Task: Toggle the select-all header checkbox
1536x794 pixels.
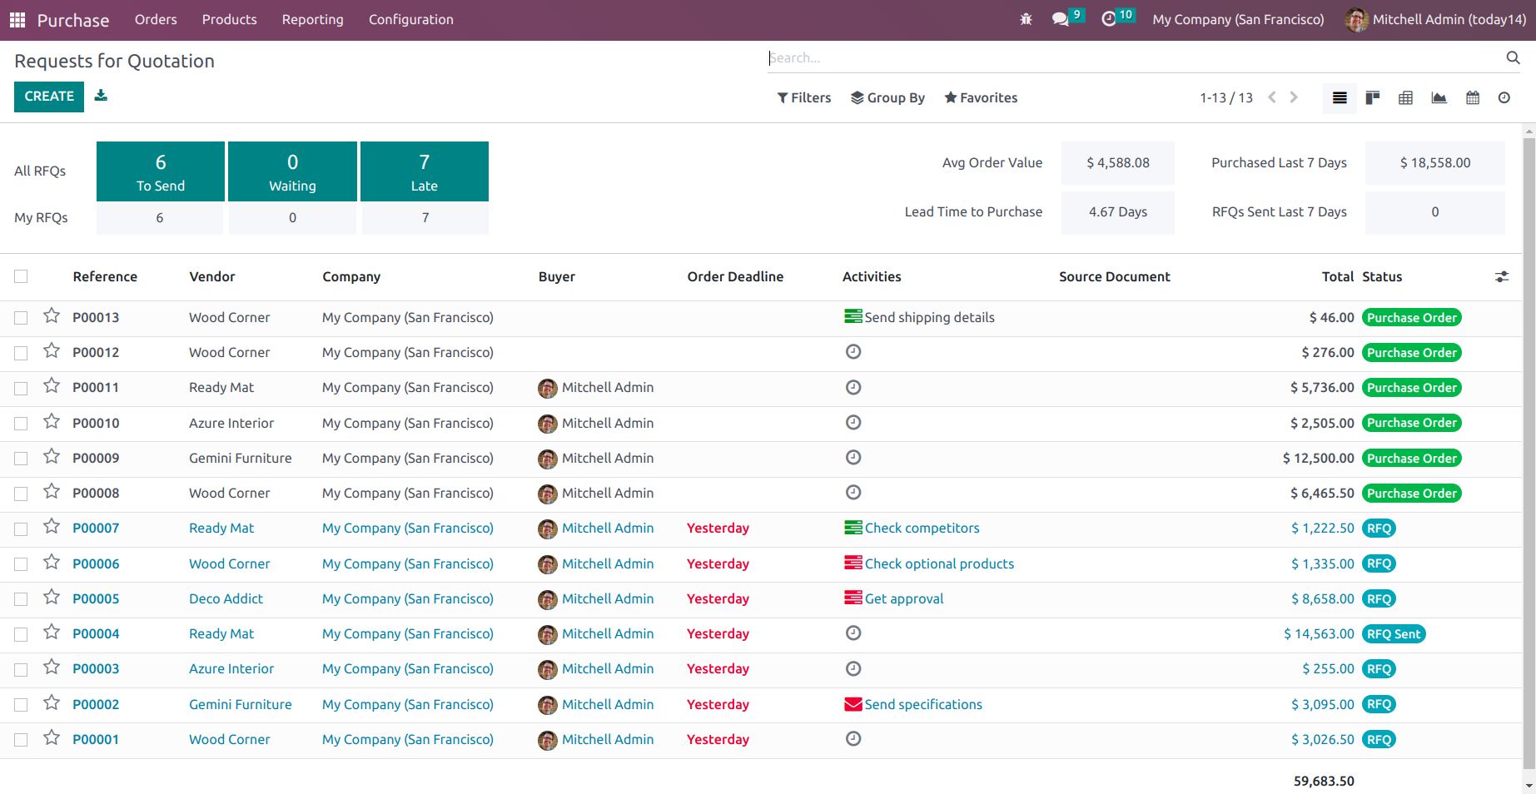Action: coord(21,276)
